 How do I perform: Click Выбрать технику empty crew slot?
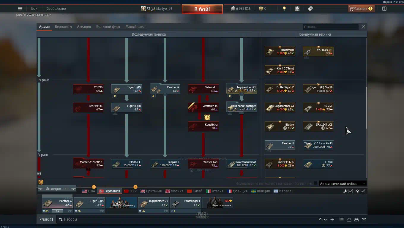click(x=121, y=203)
